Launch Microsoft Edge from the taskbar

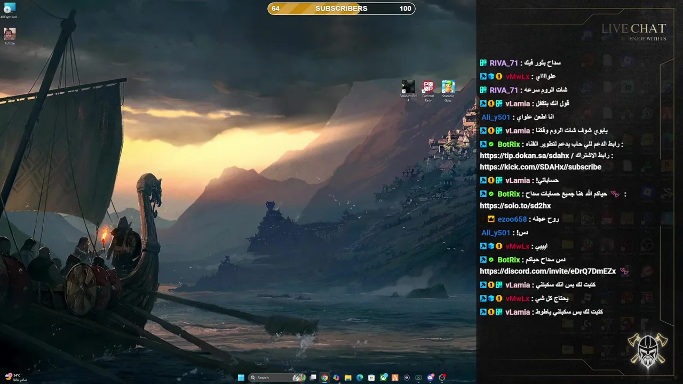(360, 378)
